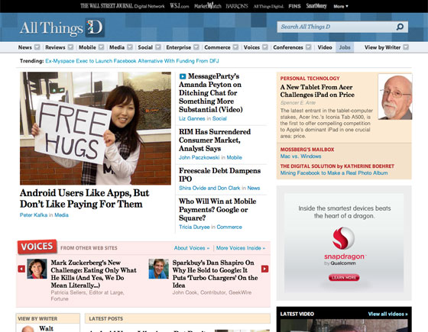
Task: Click the View all videos link
Action: click(388, 314)
